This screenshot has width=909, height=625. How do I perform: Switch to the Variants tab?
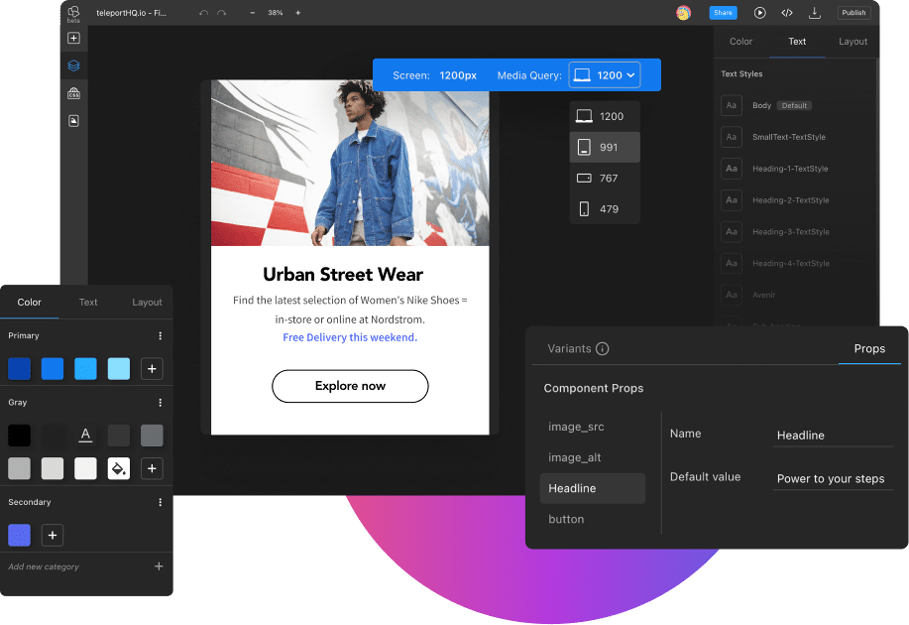[x=570, y=348]
